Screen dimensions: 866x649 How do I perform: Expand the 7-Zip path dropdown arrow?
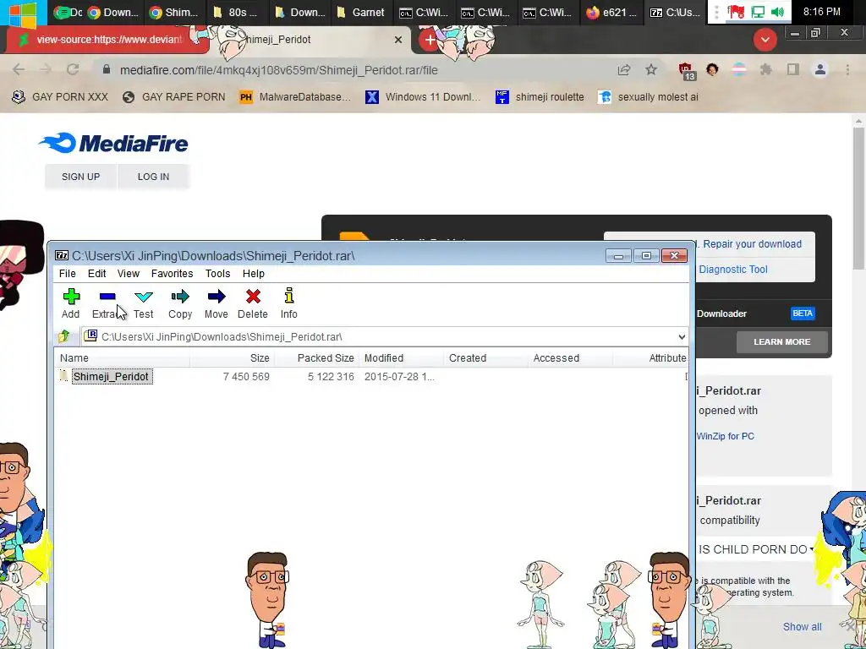pos(682,336)
